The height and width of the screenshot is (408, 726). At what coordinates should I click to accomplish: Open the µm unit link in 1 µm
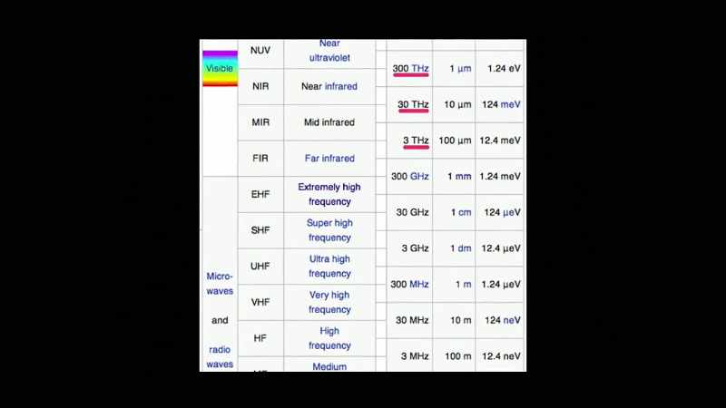pyautogui.click(x=464, y=69)
